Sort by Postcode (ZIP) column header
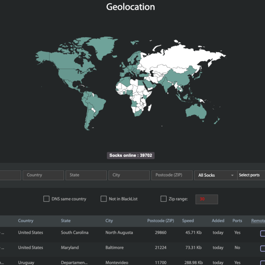This screenshot has width=265, height=265. pos(161,220)
